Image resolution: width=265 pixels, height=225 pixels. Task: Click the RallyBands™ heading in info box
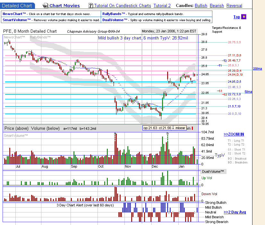(114, 14)
